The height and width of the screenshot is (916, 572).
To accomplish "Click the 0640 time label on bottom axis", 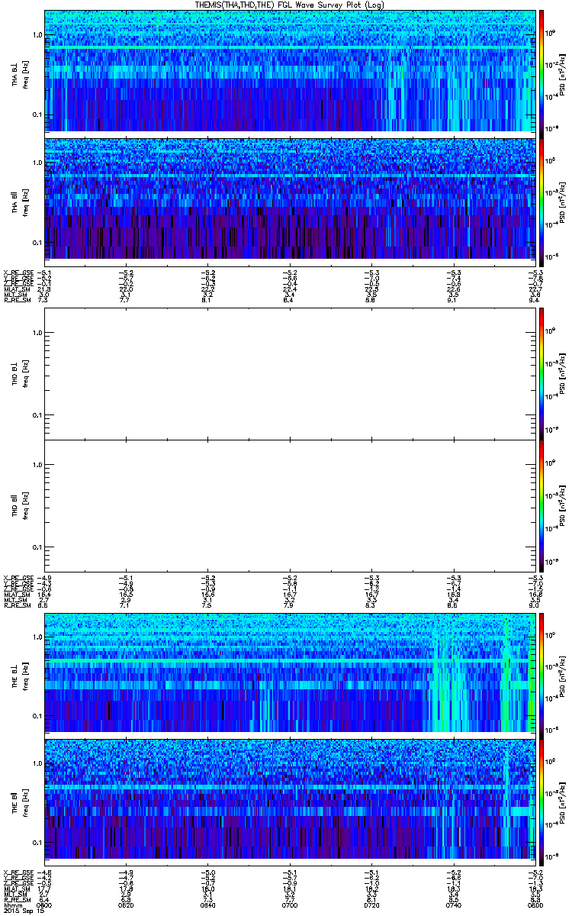I will coord(207,905).
